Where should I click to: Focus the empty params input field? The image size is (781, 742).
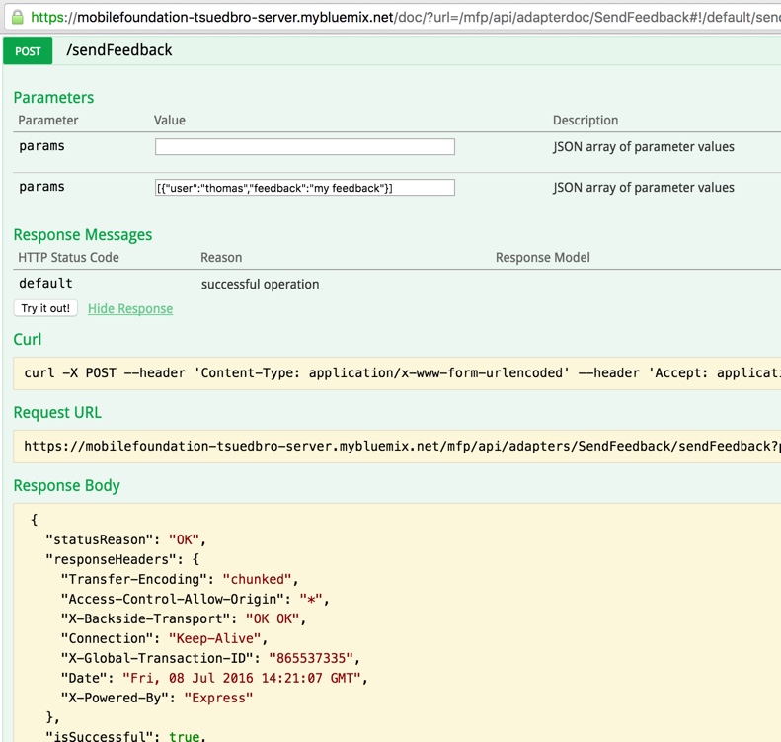coord(304,147)
